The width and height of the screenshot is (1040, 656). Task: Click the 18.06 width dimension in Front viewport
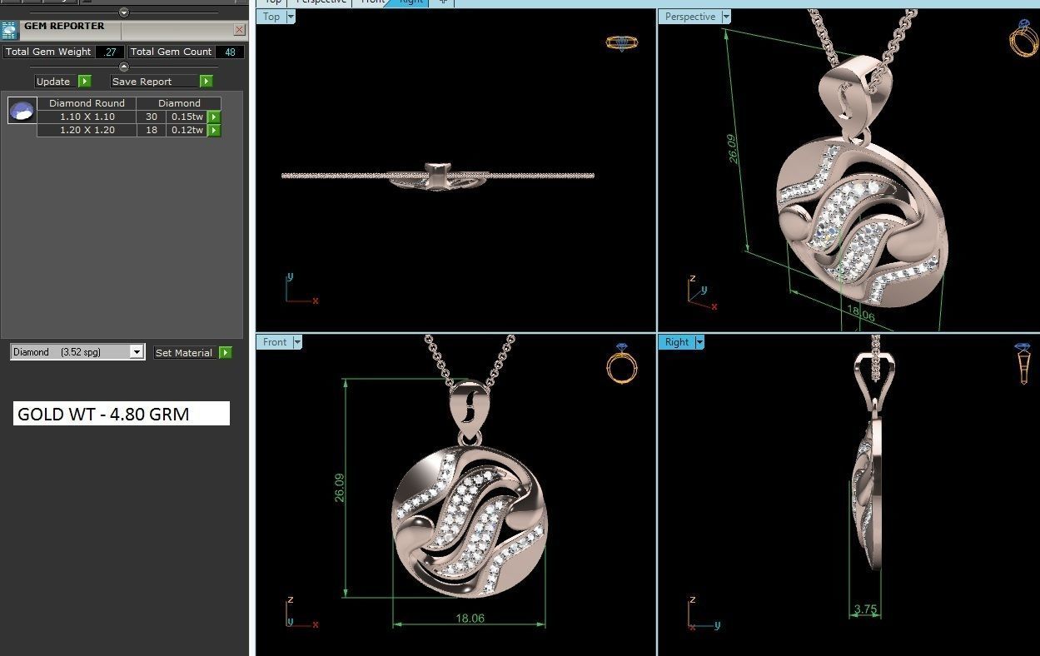coord(470,618)
